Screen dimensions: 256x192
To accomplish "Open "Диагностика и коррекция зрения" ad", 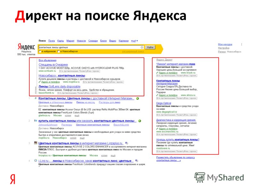I will pos(176,120).
